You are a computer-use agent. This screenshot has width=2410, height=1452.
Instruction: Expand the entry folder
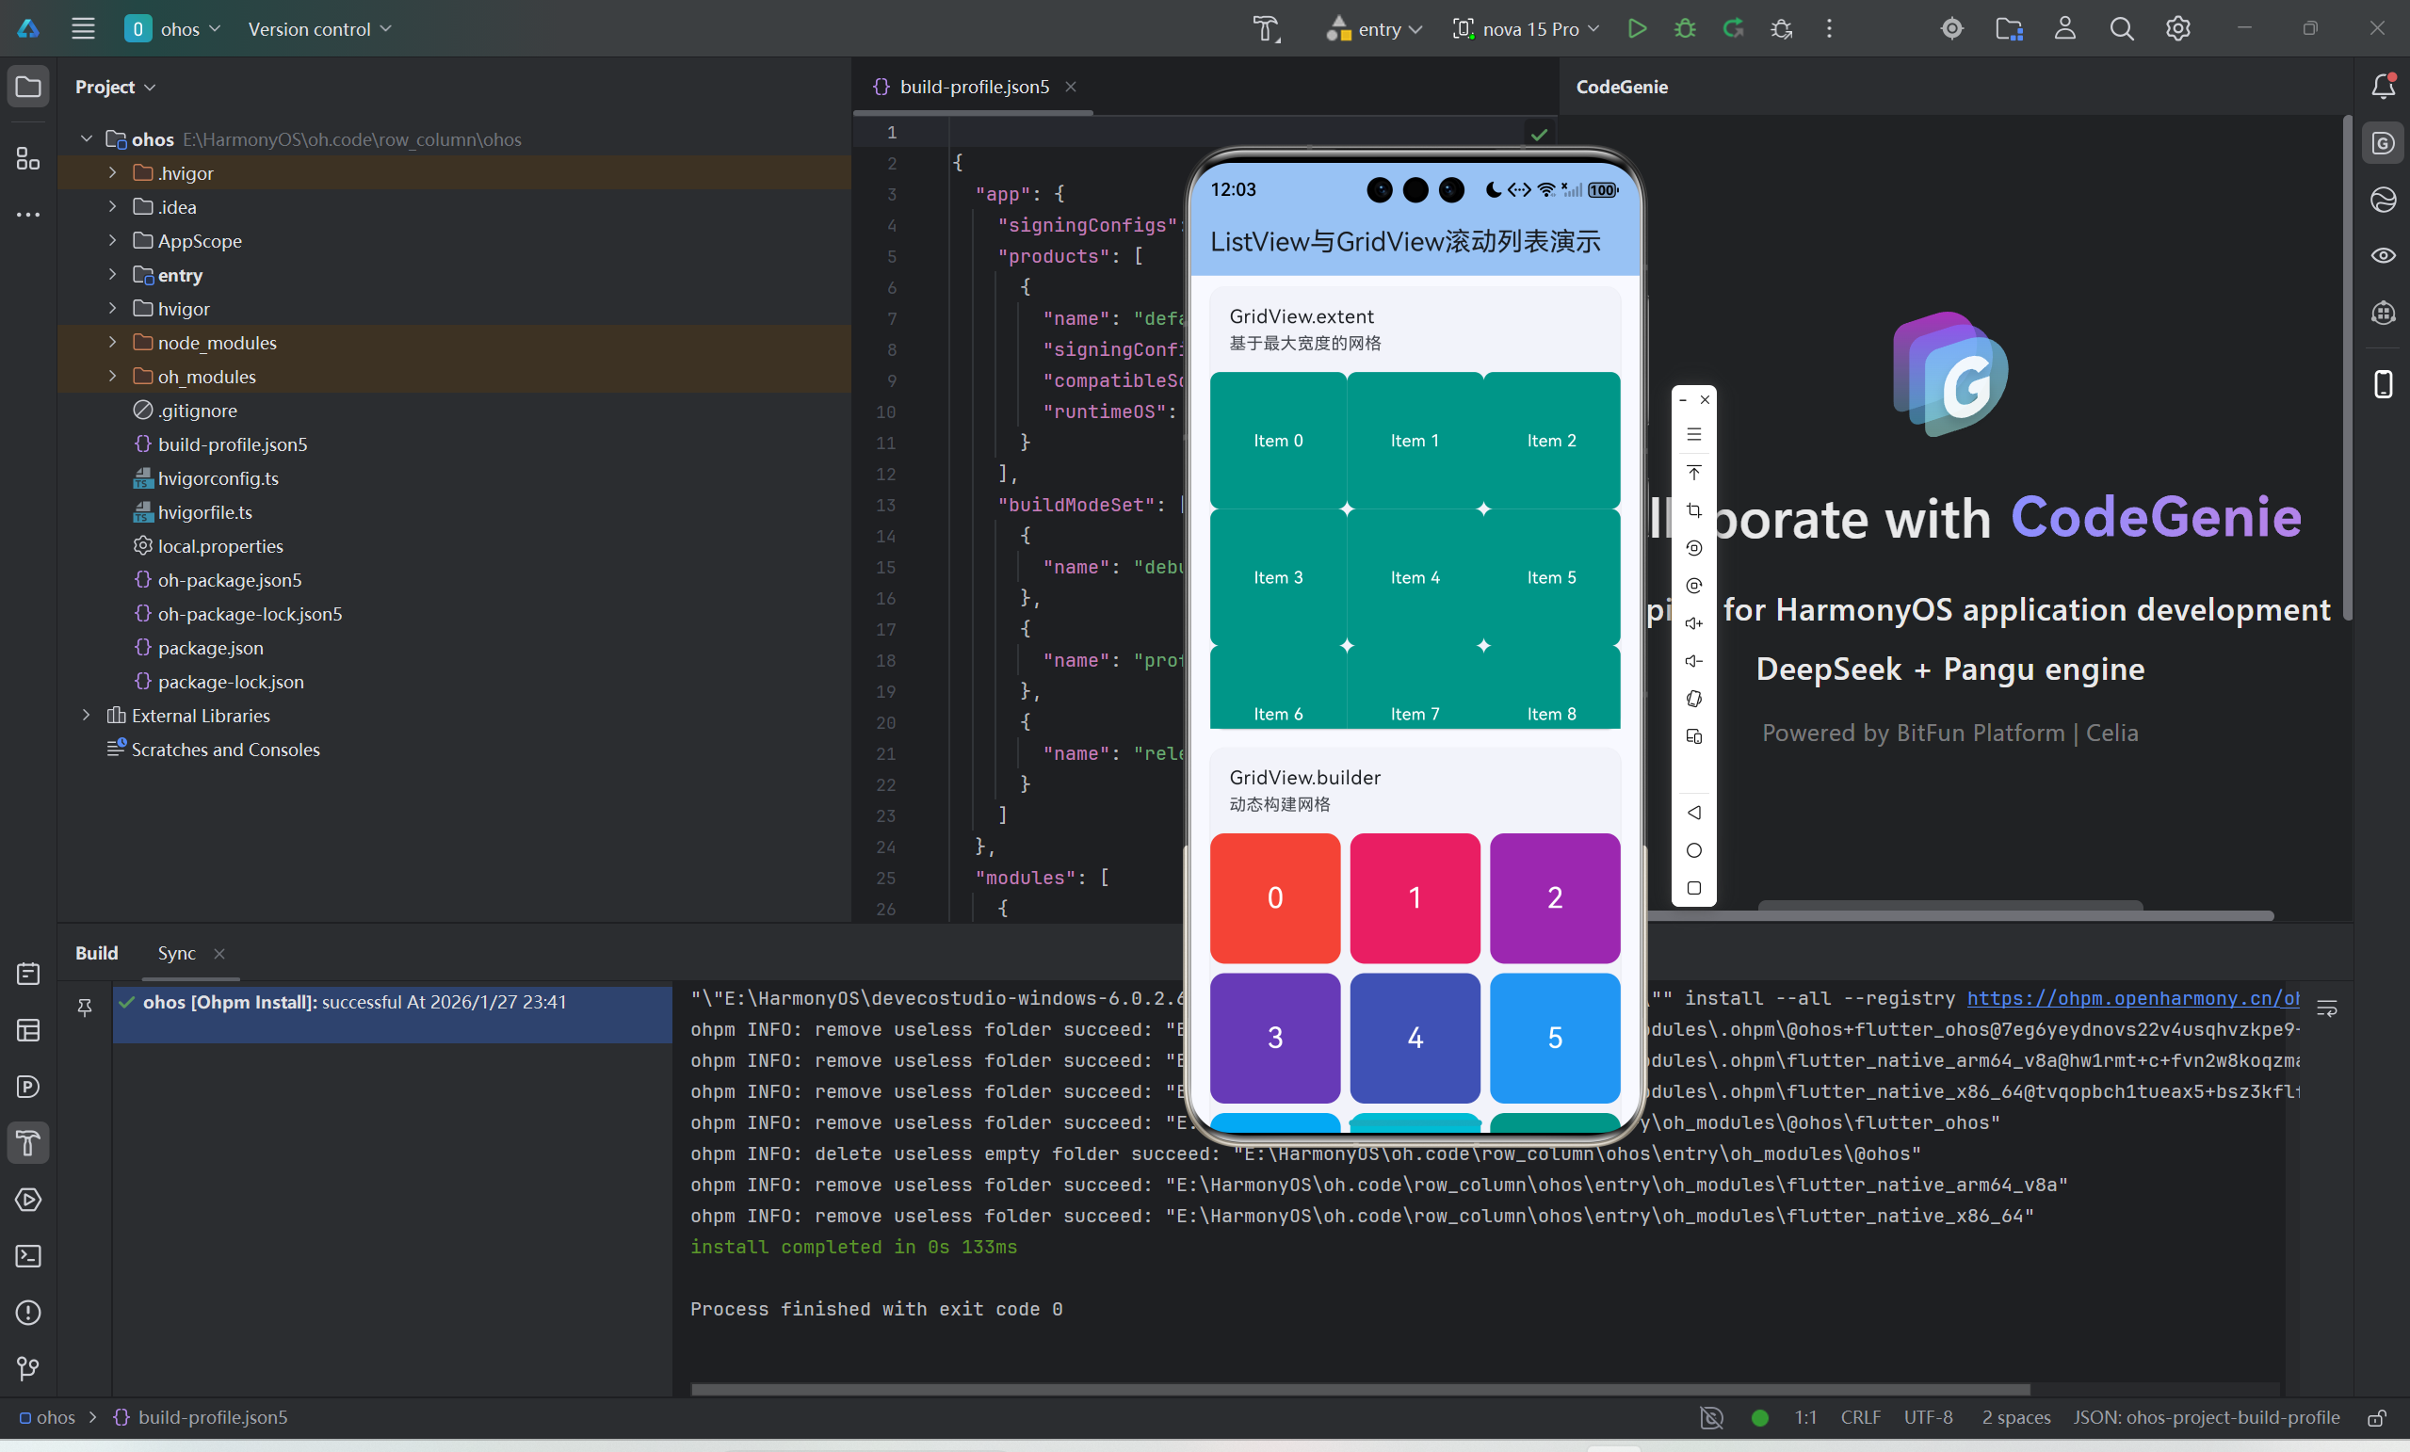point(112,275)
